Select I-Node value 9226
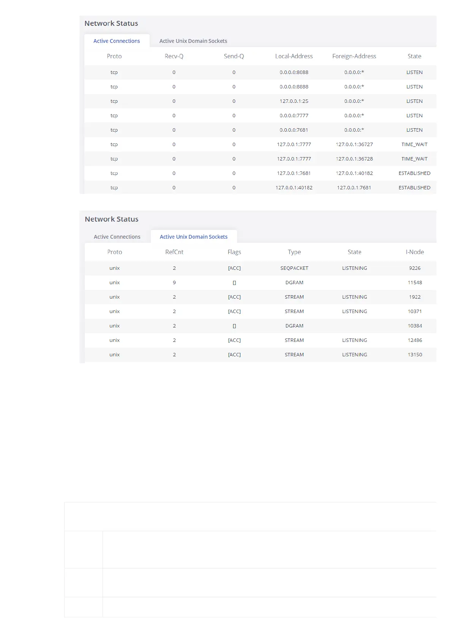This screenshot has height=639, width=452. 415,268
